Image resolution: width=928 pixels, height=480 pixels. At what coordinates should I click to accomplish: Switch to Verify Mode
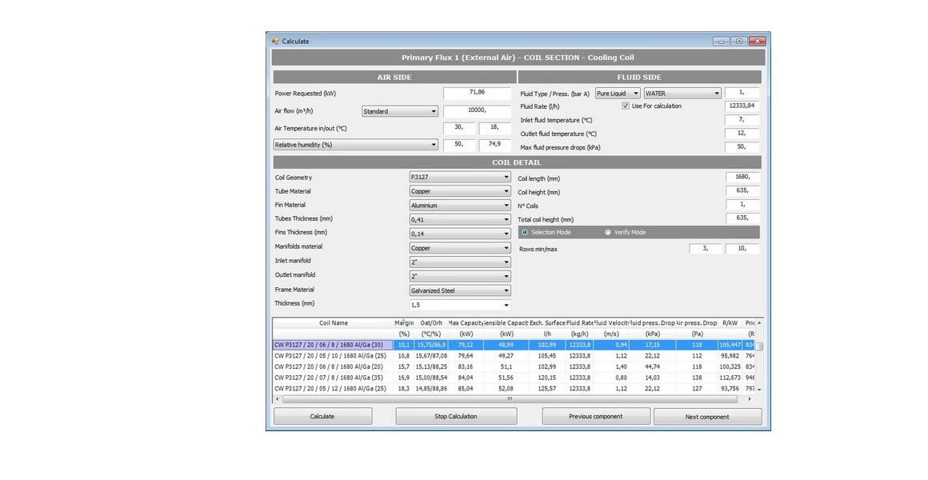click(608, 232)
